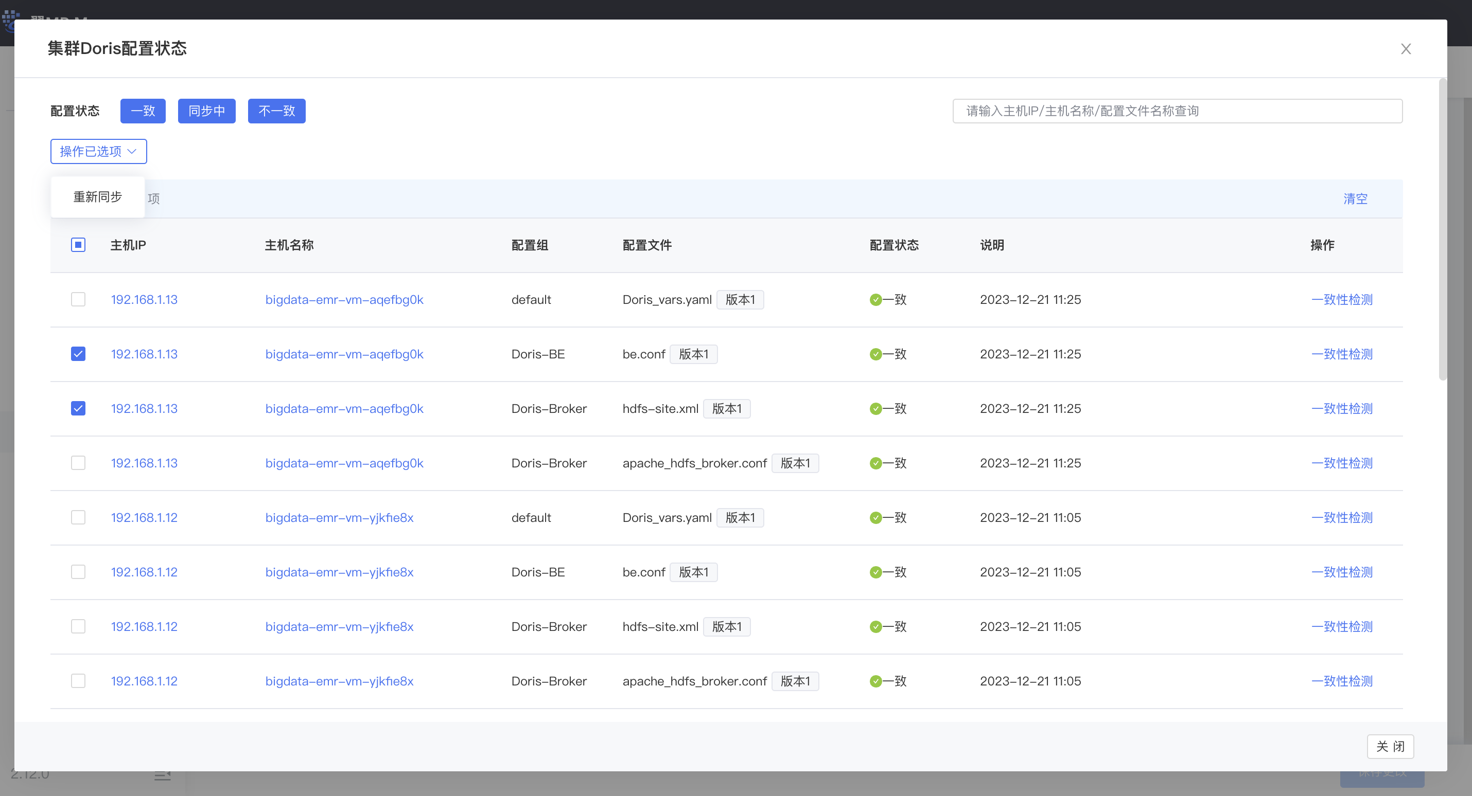Close the Doris config dialog with X icon
Screen dimensions: 1472x796
(x=1406, y=49)
